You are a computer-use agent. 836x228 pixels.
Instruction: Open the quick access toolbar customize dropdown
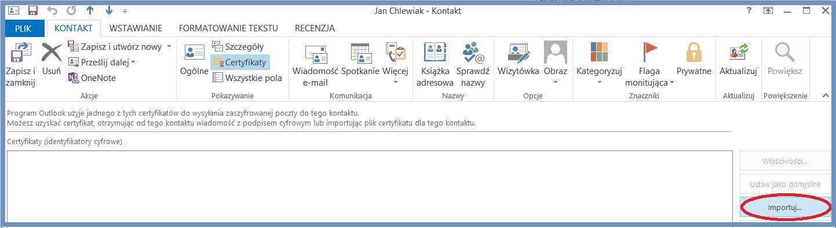[125, 11]
